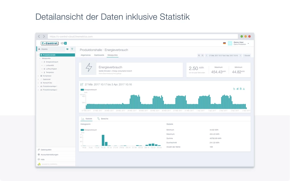Open the Demo User account dropdown
Image resolution: width=290 pixels, height=181 pixels.
[x=248, y=43]
